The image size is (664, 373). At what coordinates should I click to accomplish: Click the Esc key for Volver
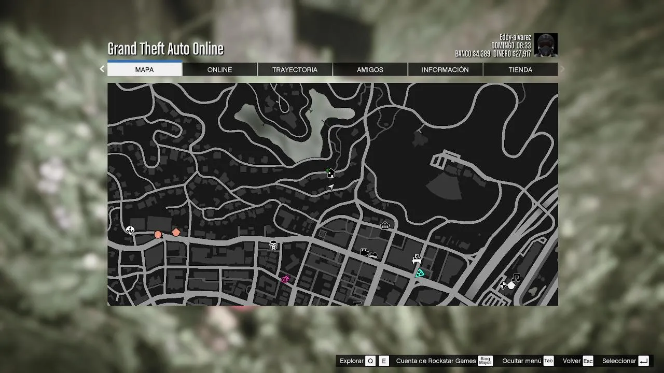[x=588, y=361]
